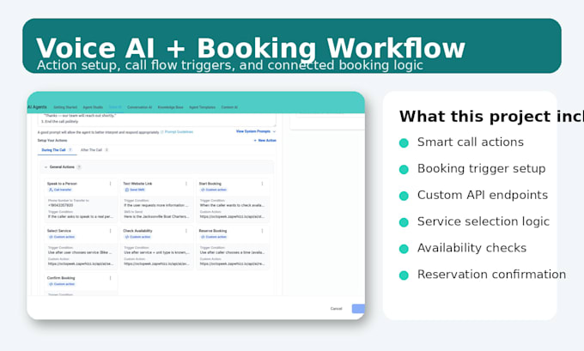The width and height of the screenshot is (584, 351).
Task: Open the Conversation AI tab
Action: click(x=140, y=107)
